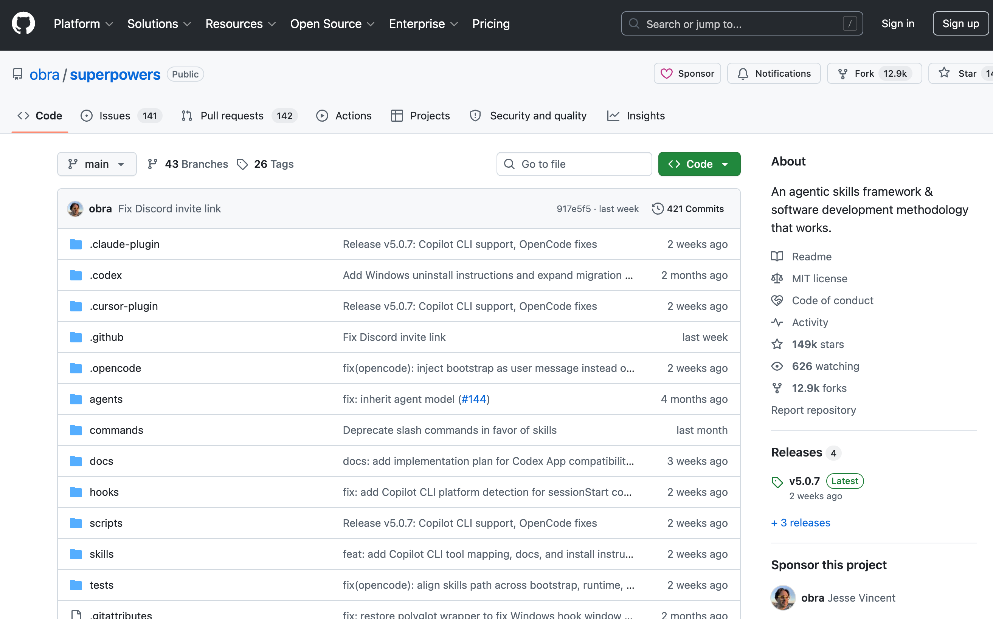Click obra's avatar in the latest commit row
This screenshot has width=993, height=619.
pos(75,209)
